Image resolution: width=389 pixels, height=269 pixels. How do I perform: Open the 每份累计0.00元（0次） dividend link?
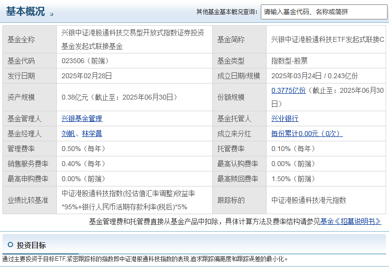point(307,134)
